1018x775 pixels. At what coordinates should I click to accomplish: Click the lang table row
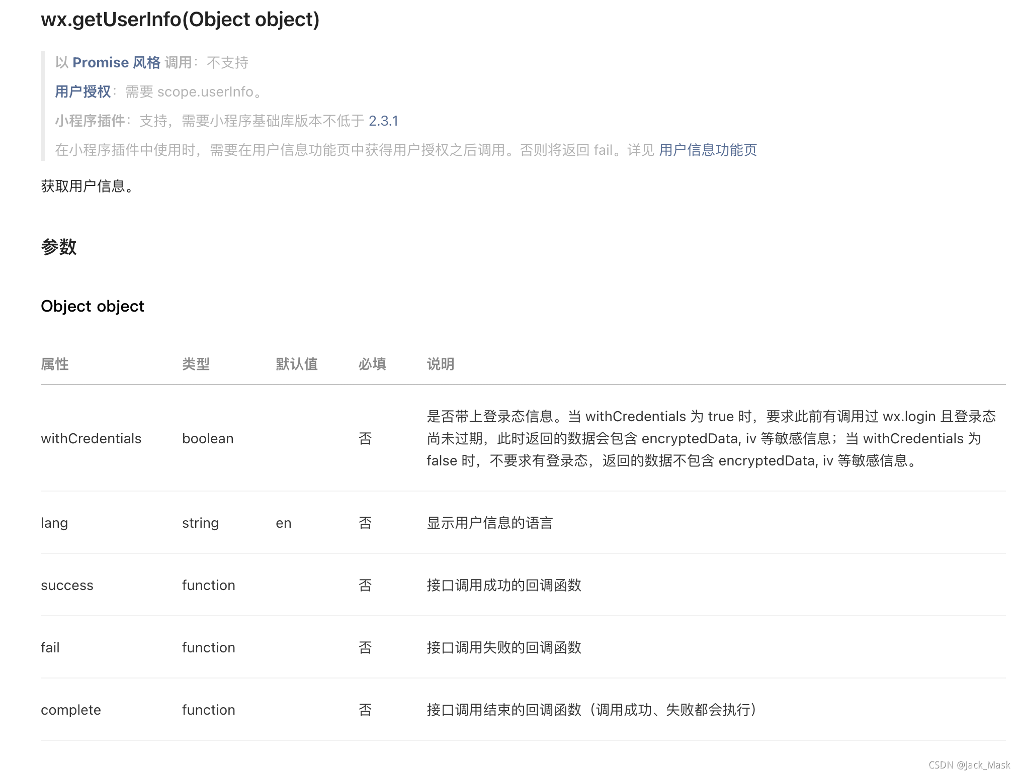(54, 523)
